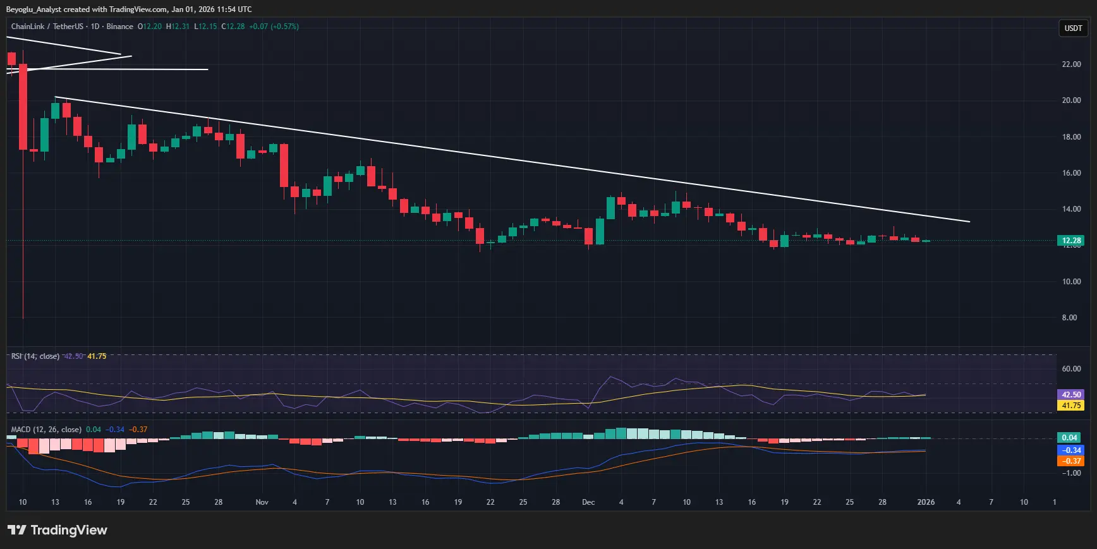Click the purple RSI value tag 42.50
Image resolution: width=1097 pixels, height=549 pixels.
pyautogui.click(x=1070, y=395)
